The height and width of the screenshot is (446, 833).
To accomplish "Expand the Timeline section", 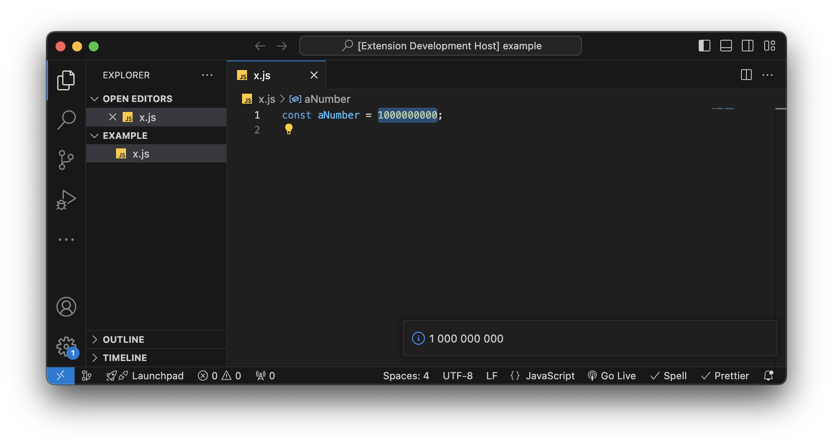I will pyautogui.click(x=156, y=358).
